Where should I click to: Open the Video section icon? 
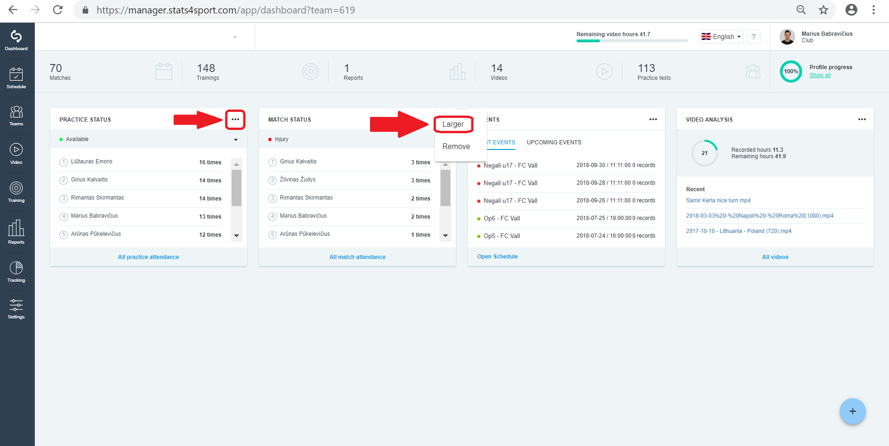16,154
